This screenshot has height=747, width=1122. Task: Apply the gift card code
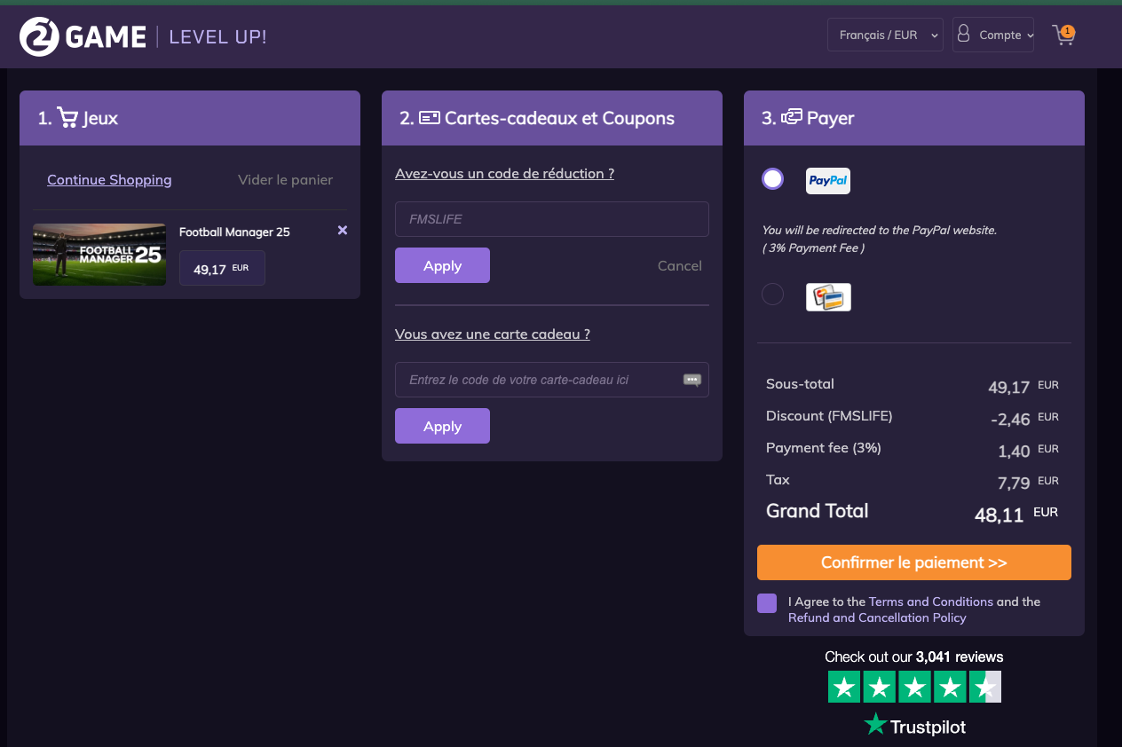(x=442, y=426)
